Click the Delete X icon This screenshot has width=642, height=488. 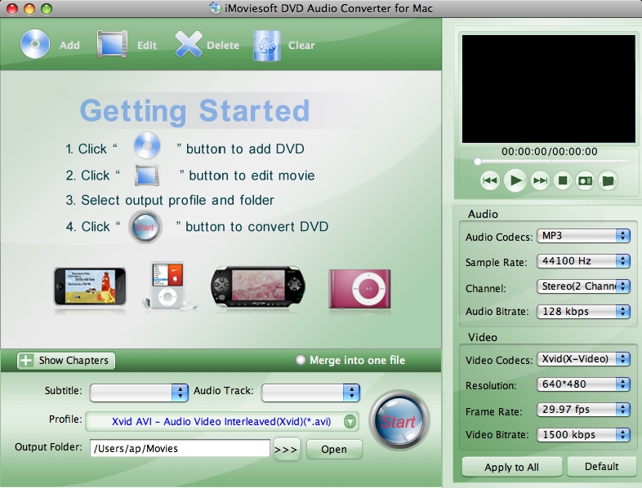pos(189,44)
